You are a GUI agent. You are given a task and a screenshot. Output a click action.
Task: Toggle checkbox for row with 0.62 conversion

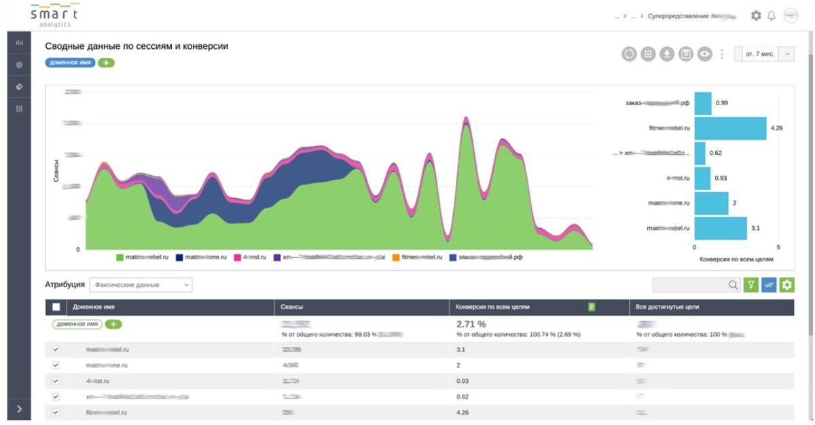[x=56, y=396]
